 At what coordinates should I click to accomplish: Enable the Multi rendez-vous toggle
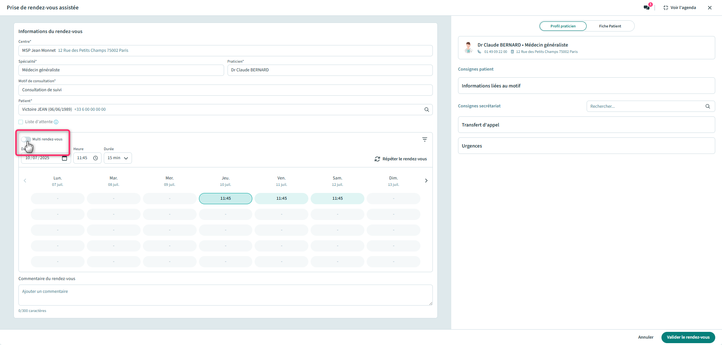coord(26,139)
